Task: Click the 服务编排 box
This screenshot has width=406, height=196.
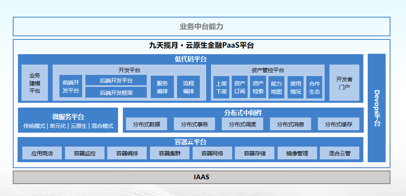Action: [162, 87]
